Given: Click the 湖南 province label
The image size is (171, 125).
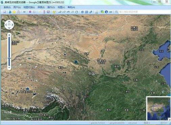Looking at the screenshot, I should pyautogui.click(x=126, y=110).
